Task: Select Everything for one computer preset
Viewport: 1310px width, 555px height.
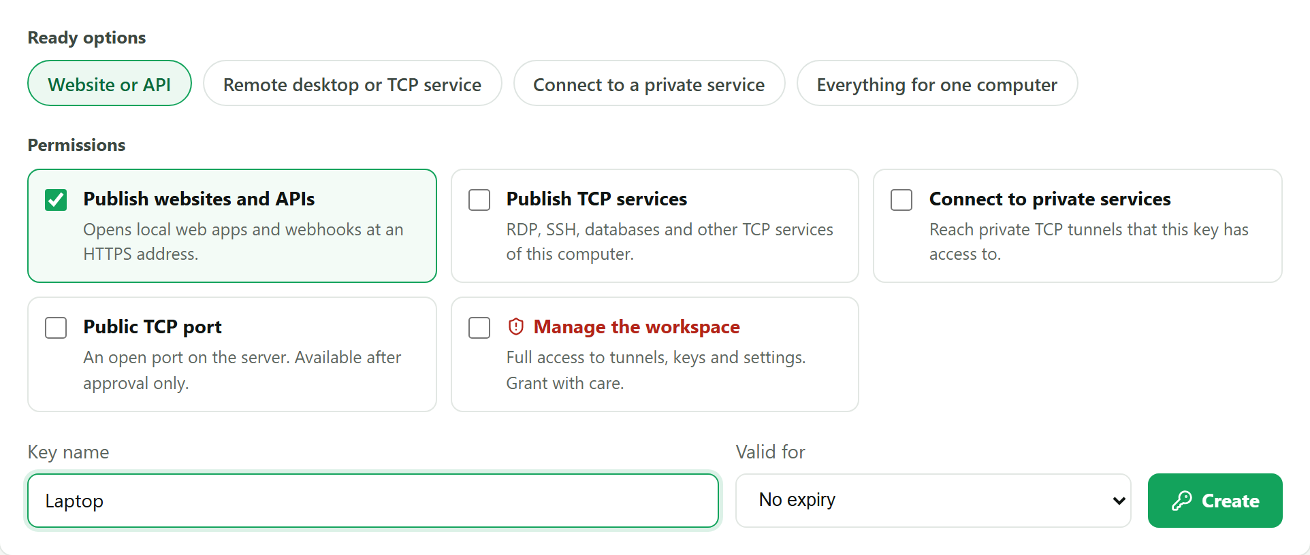Action: (x=937, y=83)
